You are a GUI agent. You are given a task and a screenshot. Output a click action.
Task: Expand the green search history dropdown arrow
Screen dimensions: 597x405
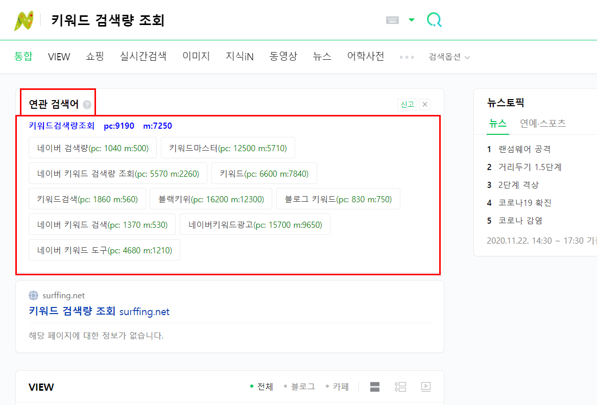click(x=411, y=20)
